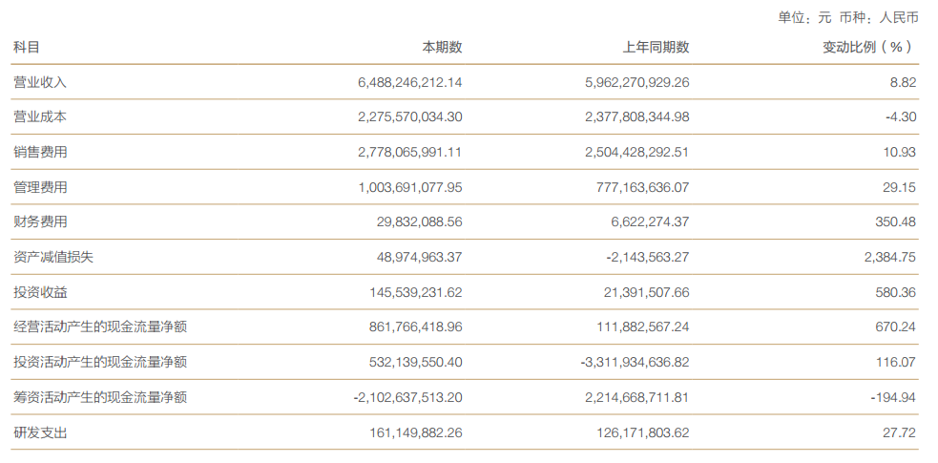This screenshot has width=938, height=463.
Task: Click the 上年同期数 column header
Action: coord(656,48)
